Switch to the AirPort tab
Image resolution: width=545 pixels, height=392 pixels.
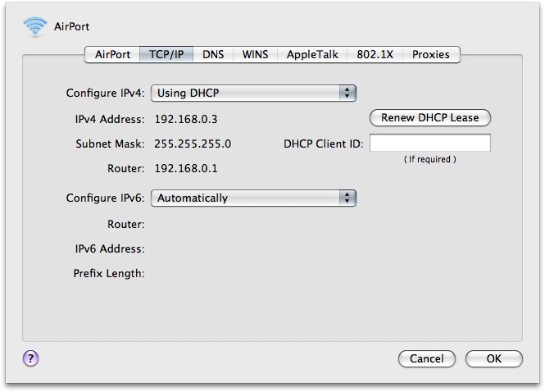(x=112, y=55)
